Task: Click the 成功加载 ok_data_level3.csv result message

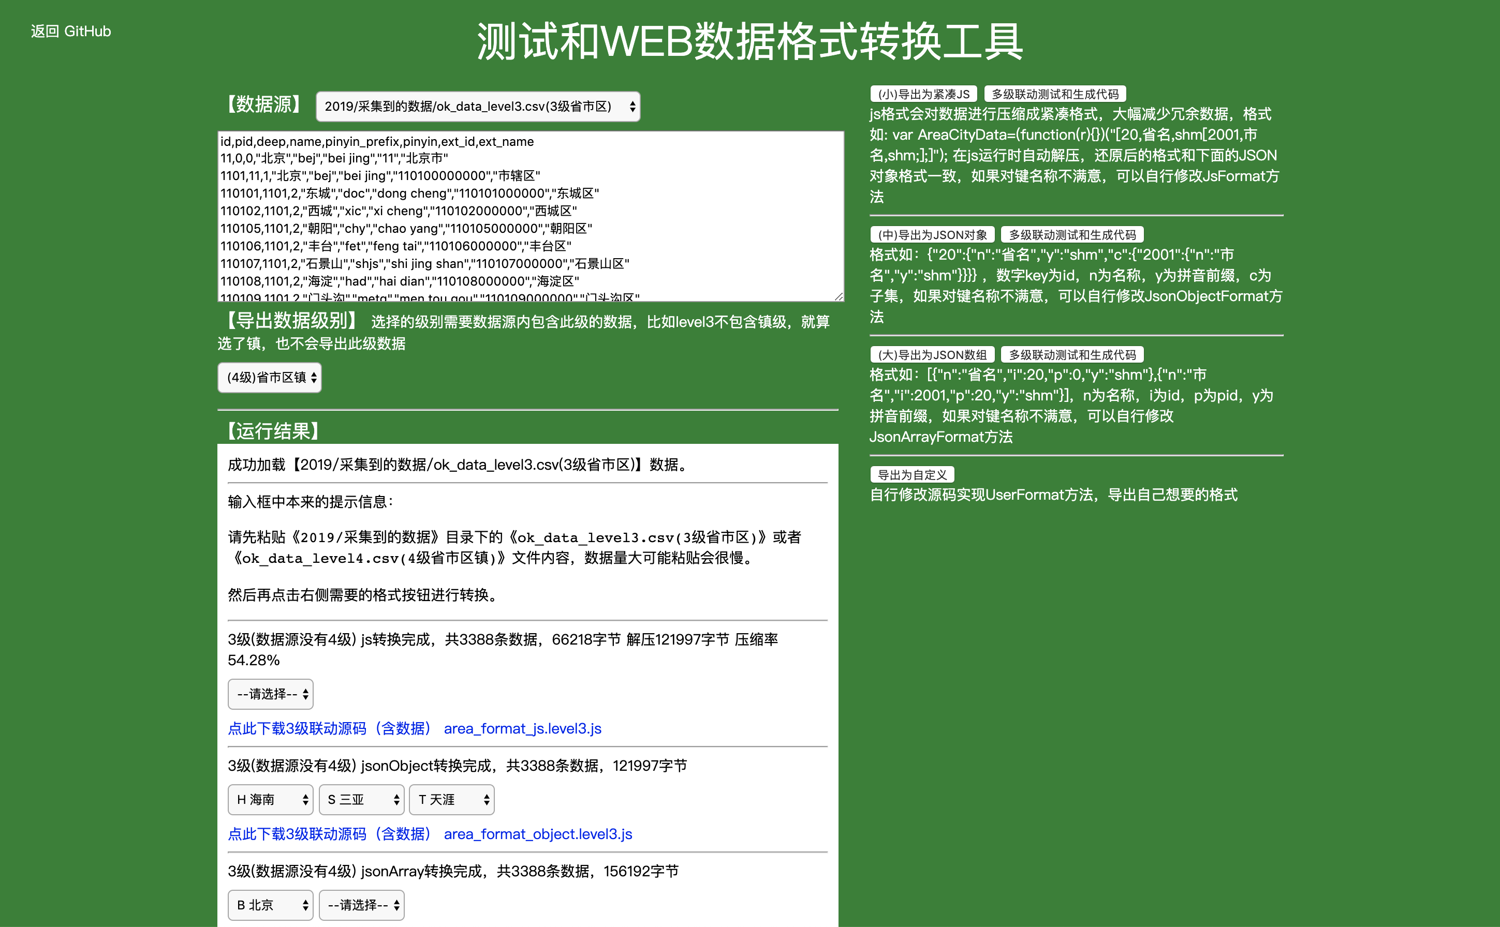Action: (x=459, y=465)
